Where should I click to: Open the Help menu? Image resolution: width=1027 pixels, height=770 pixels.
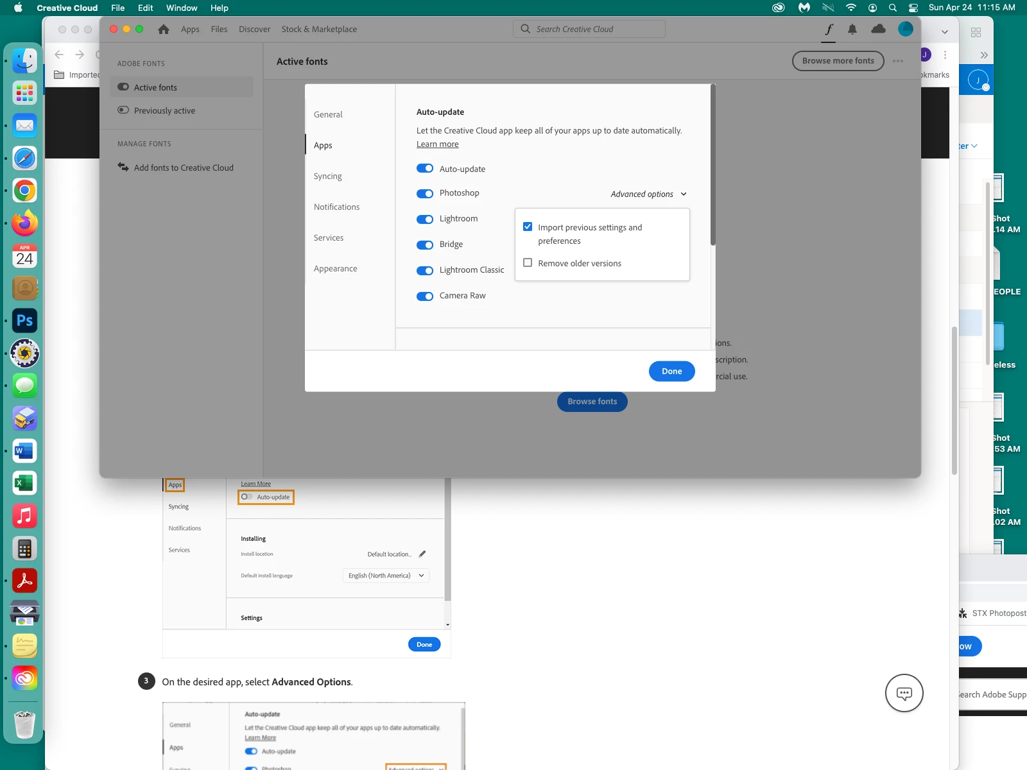(220, 8)
